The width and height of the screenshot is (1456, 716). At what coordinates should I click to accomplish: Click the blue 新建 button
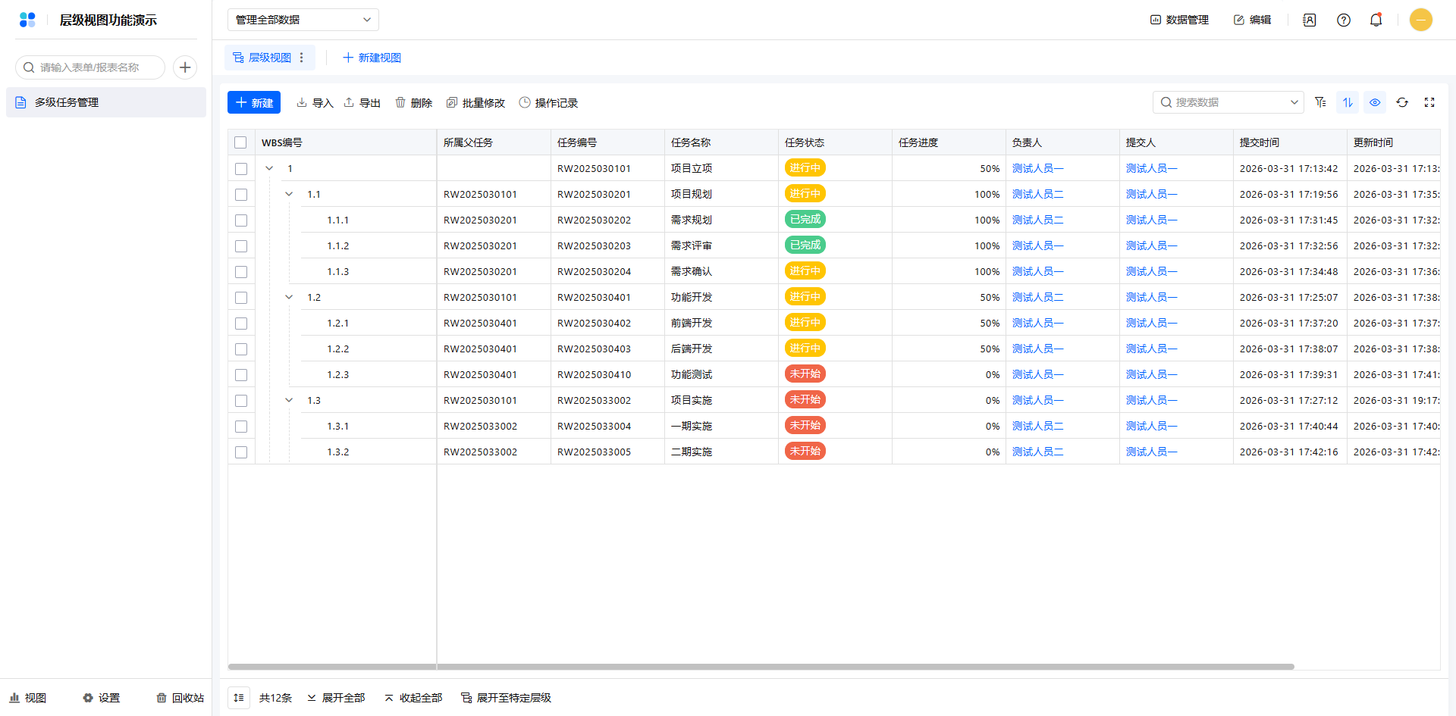[x=254, y=102]
